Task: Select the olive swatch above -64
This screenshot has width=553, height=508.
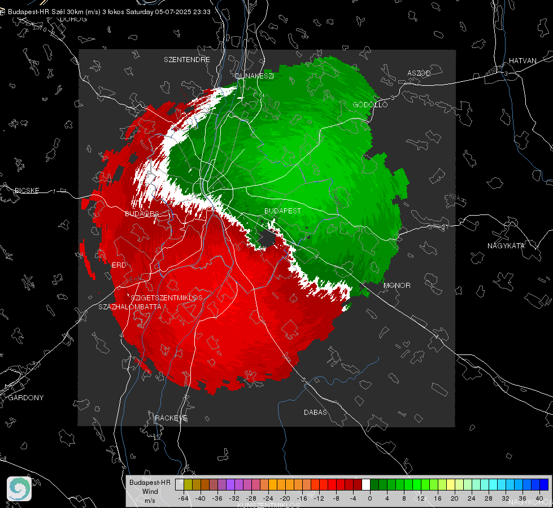Action: point(188,484)
